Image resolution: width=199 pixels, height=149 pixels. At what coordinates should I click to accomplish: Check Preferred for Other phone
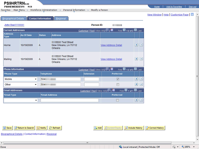(118, 84)
